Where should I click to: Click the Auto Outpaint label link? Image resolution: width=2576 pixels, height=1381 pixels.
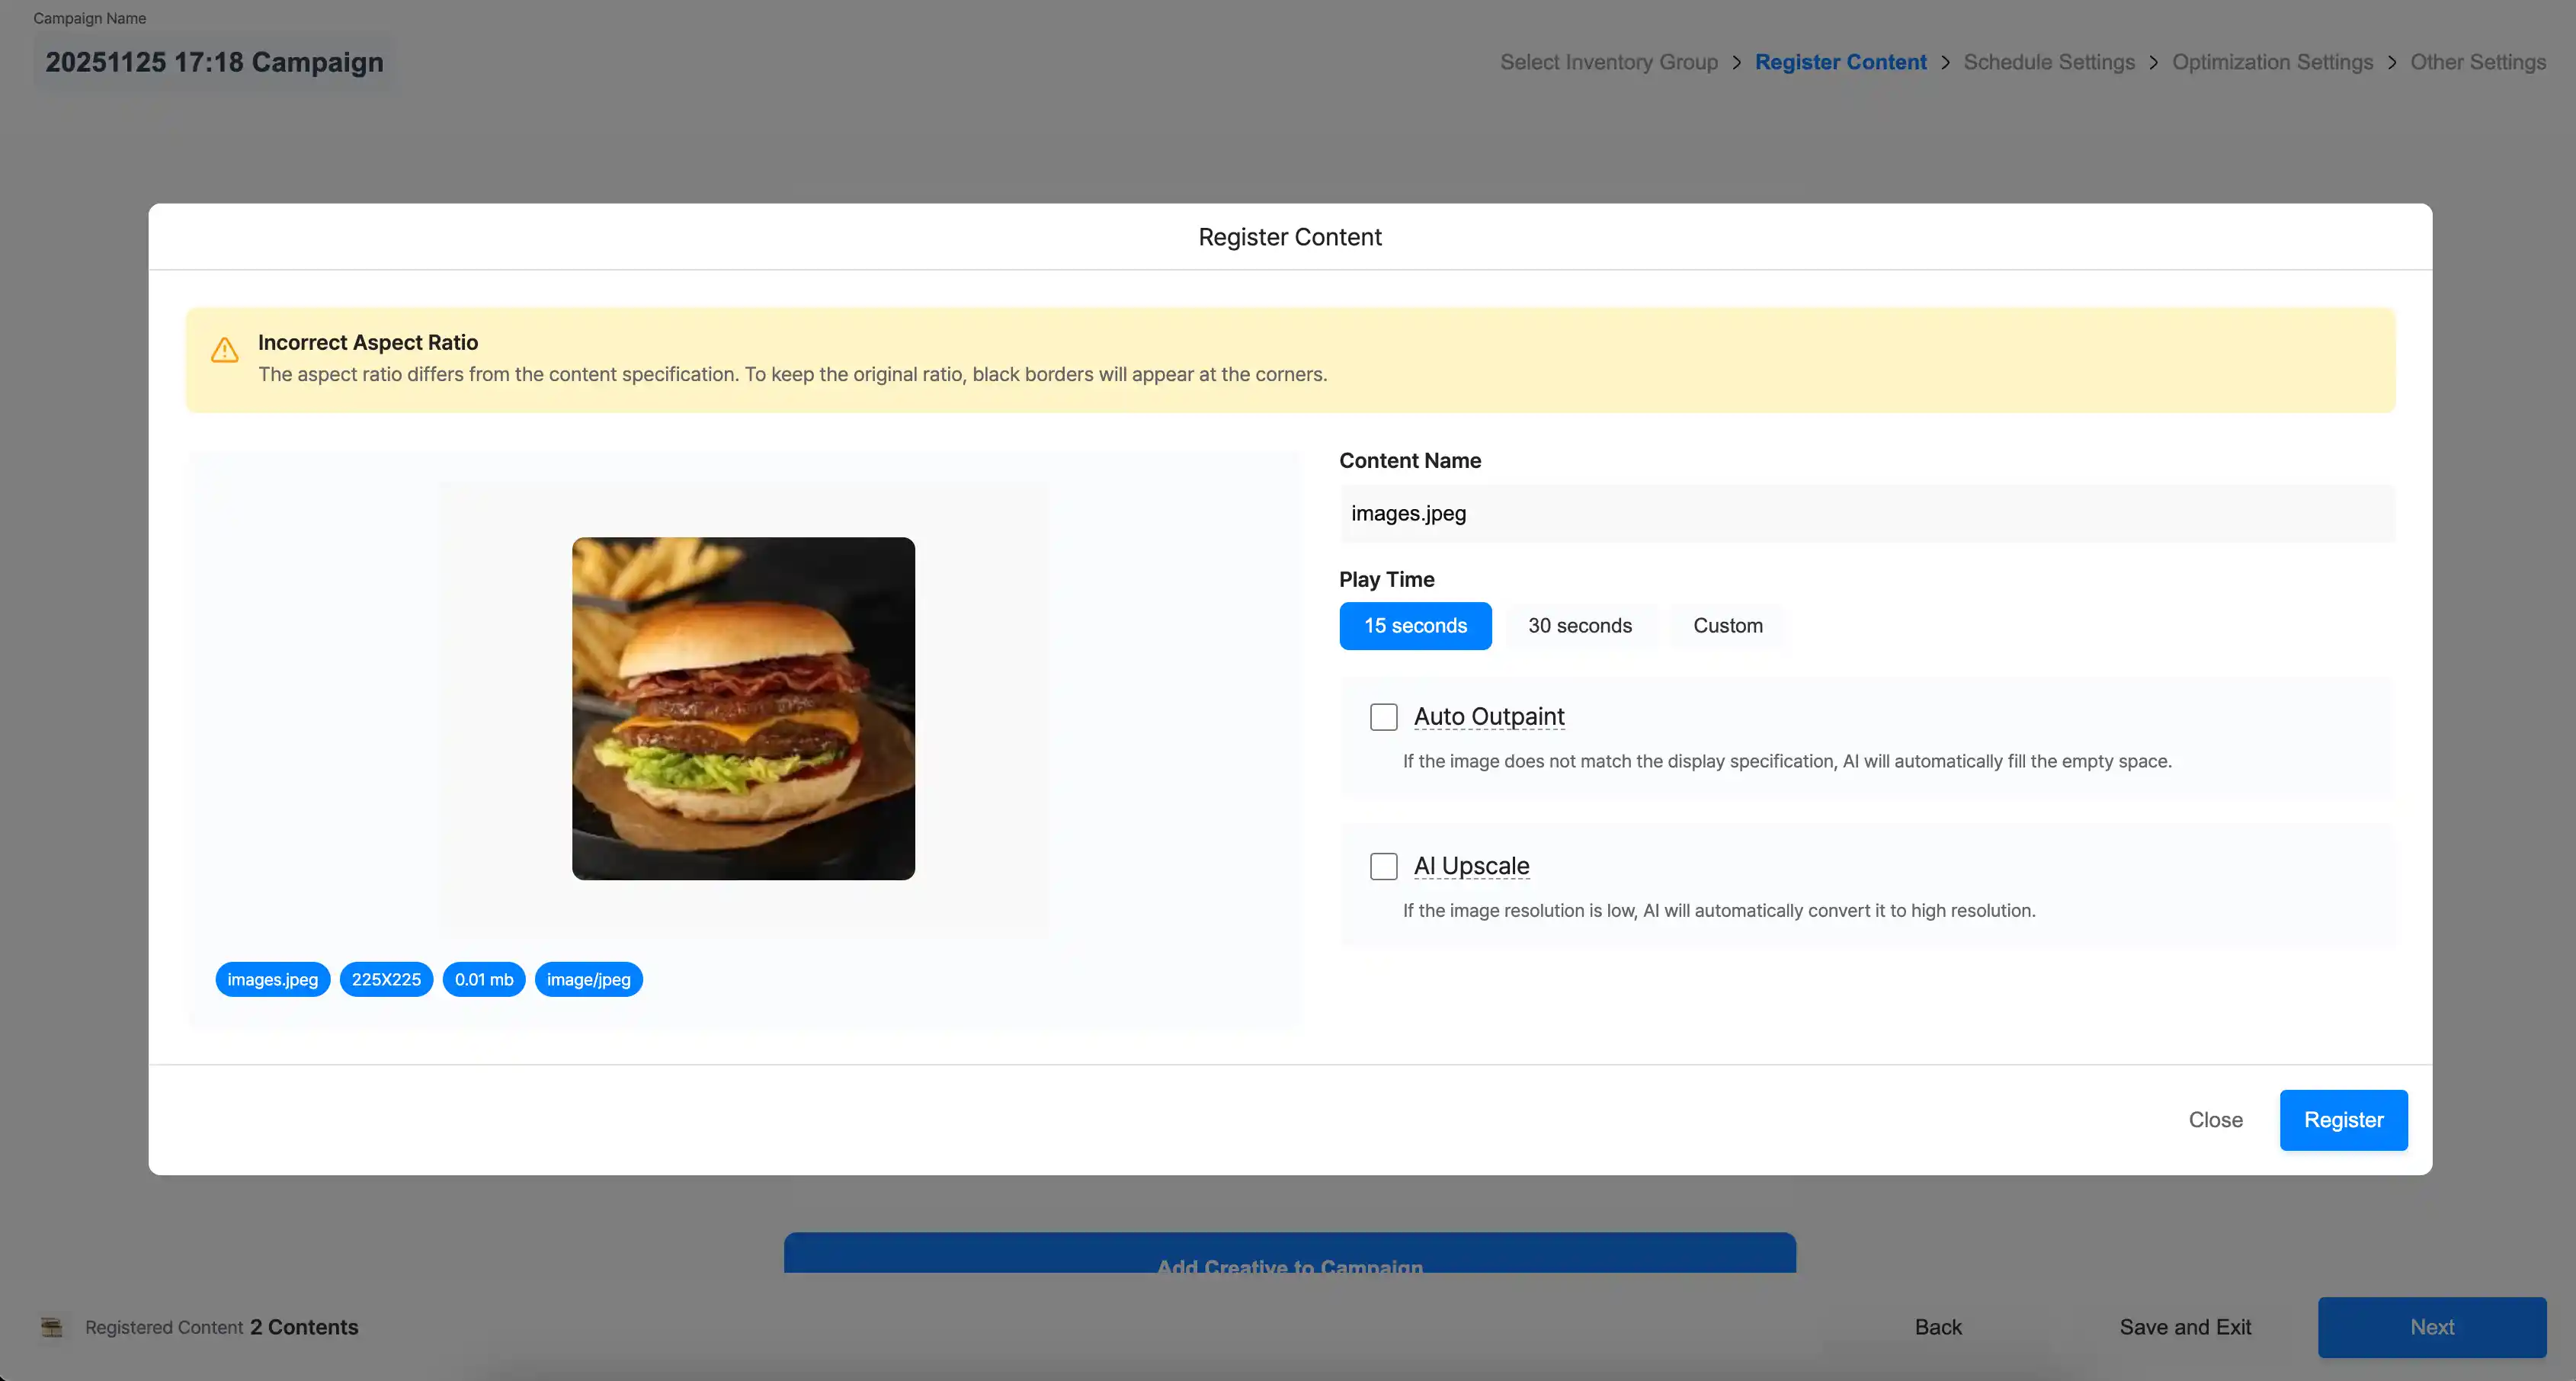click(x=1488, y=717)
